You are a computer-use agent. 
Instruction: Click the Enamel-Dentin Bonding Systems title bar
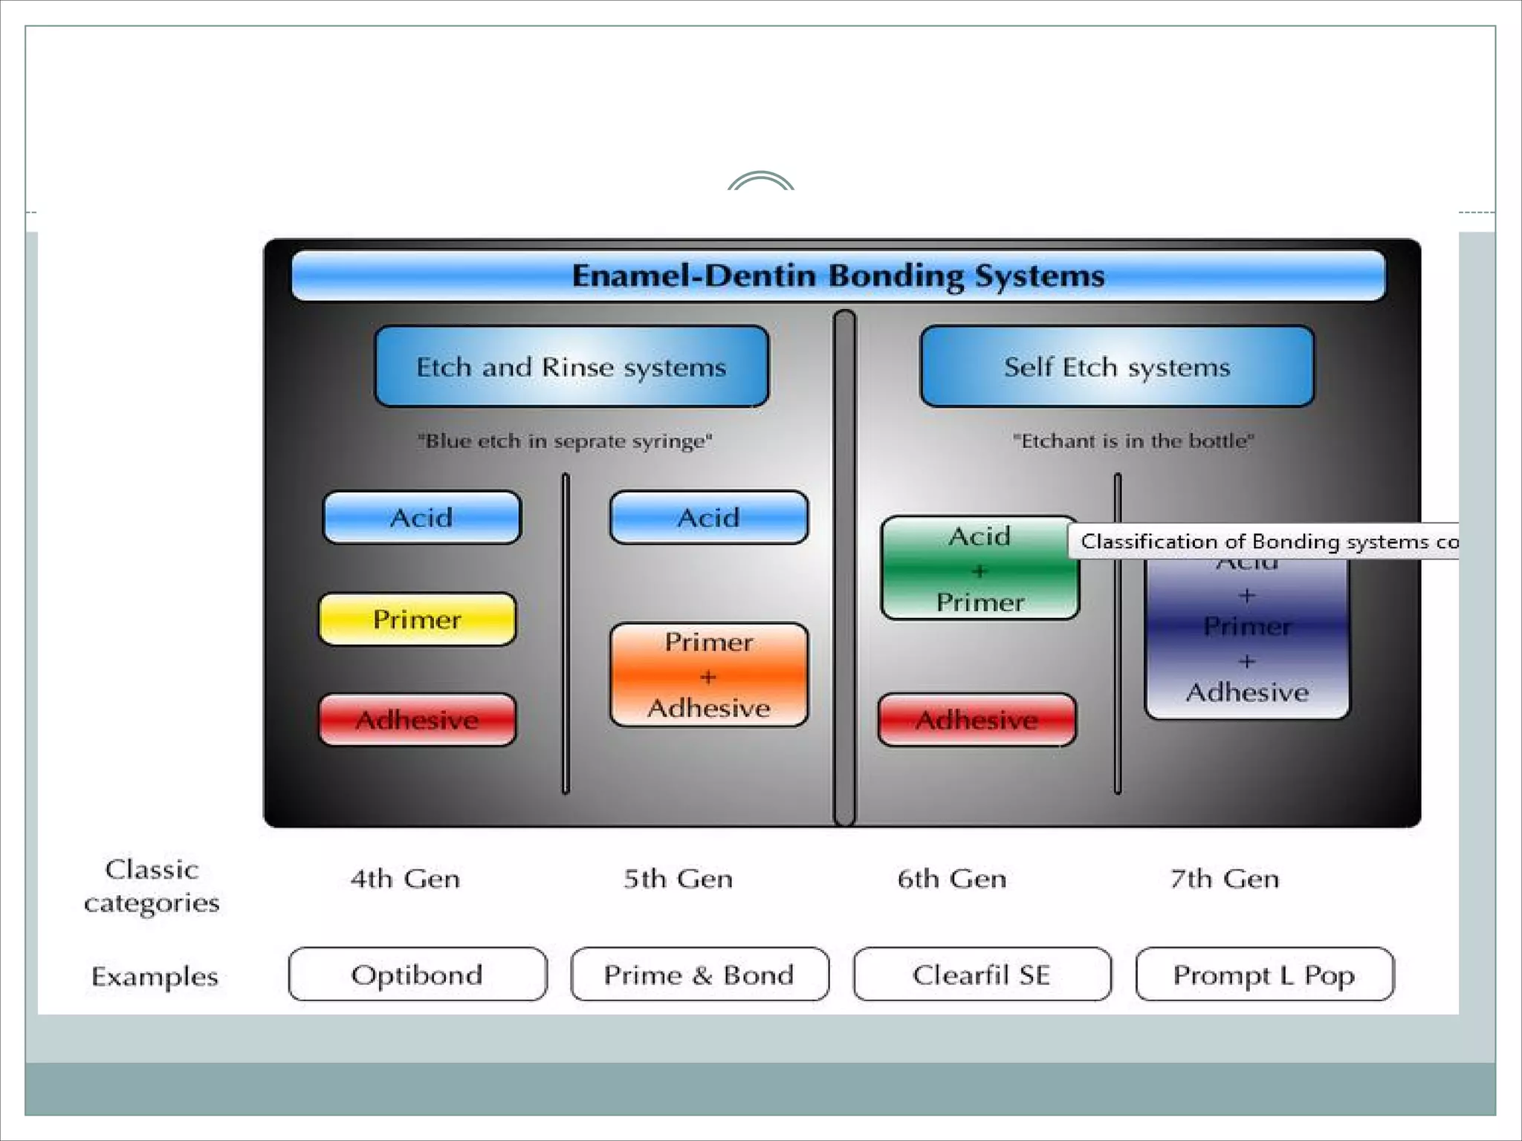[x=838, y=276]
